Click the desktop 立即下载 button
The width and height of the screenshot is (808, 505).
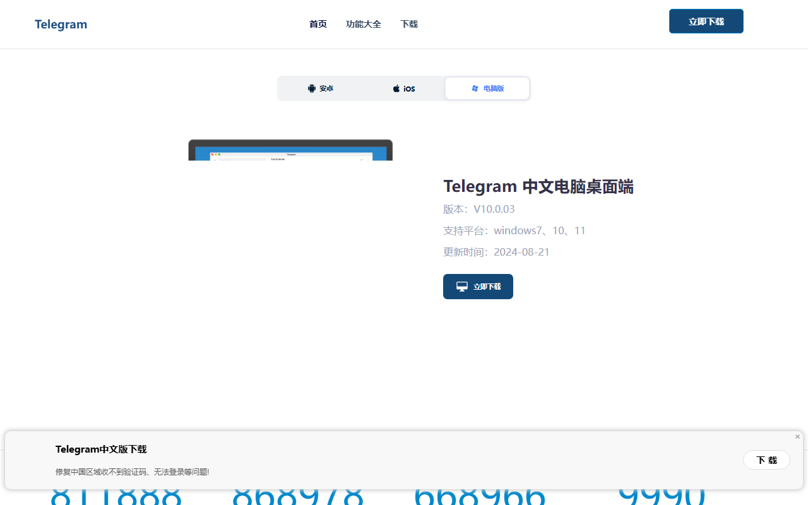(x=478, y=287)
